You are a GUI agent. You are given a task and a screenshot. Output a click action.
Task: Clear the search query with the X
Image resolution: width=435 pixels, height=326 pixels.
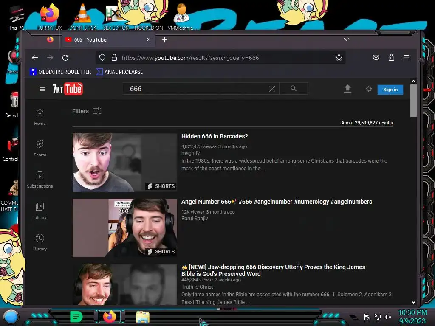click(272, 89)
